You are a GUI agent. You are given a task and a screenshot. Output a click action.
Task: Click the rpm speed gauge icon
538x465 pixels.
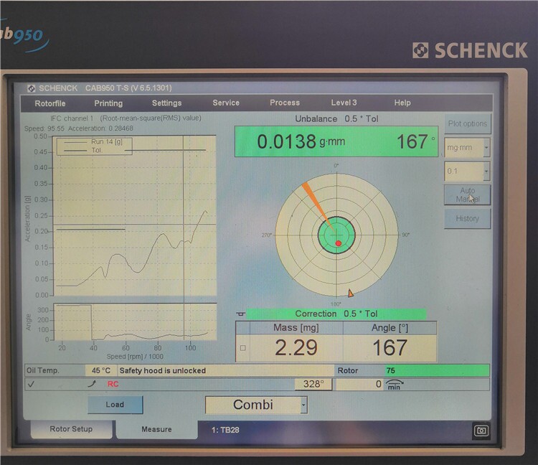click(x=395, y=385)
